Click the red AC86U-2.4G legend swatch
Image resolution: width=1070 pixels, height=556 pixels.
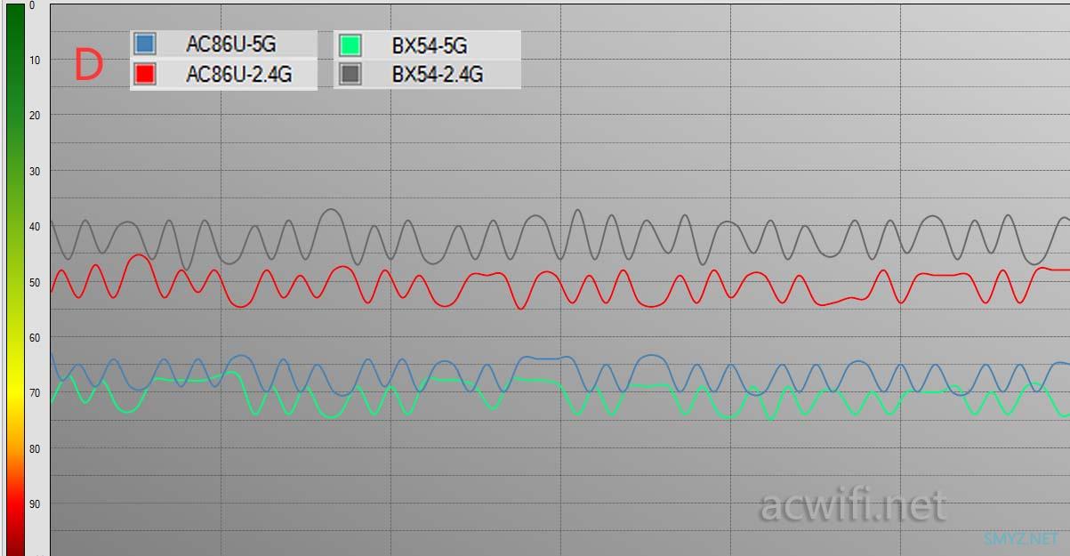145,74
